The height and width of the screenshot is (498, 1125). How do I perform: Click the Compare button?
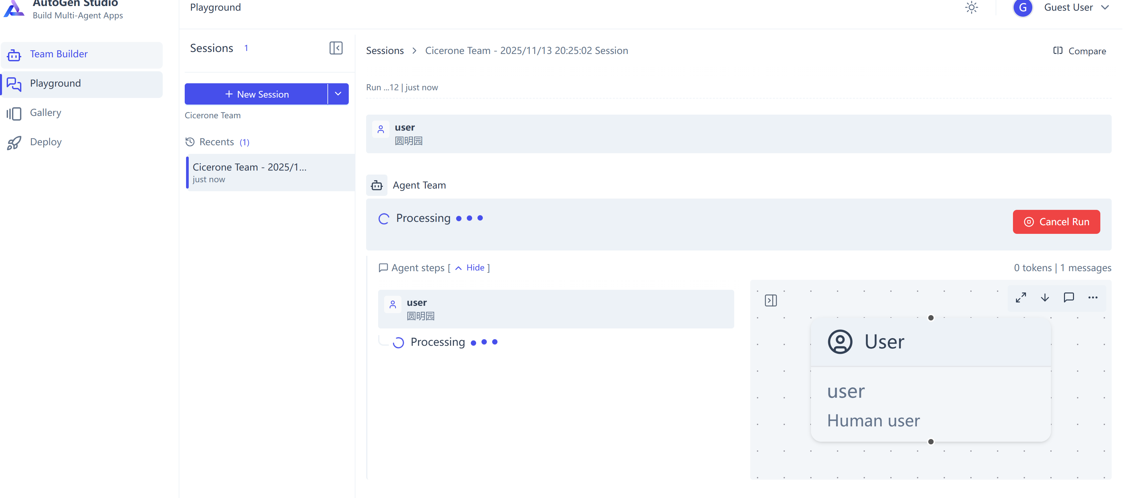[1080, 51]
